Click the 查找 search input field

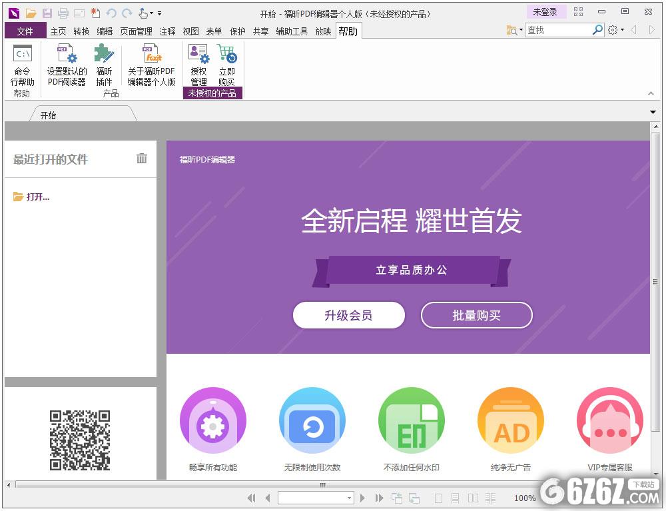pyautogui.click(x=559, y=30)
